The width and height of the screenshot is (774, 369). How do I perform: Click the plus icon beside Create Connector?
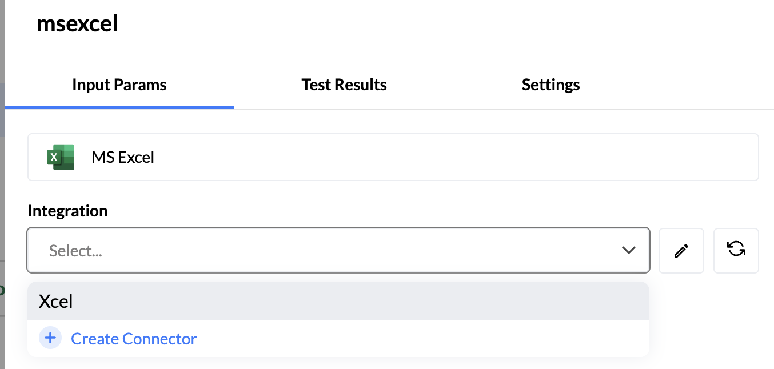[50, 338]
